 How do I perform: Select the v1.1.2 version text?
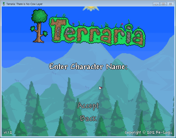pyautogui.click(x=8, y=132)
